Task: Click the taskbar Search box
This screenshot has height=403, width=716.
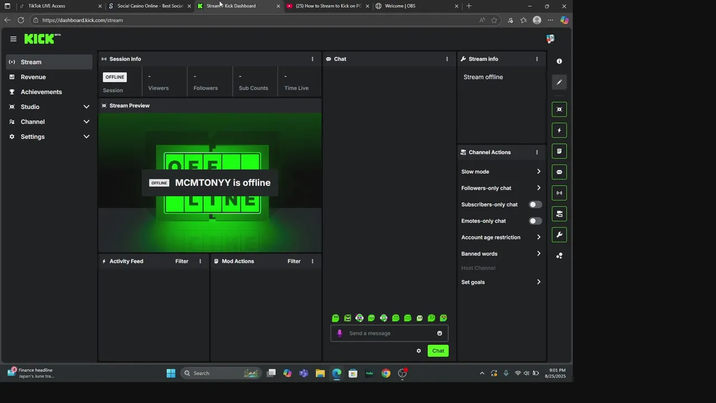Action: [222, 373]
